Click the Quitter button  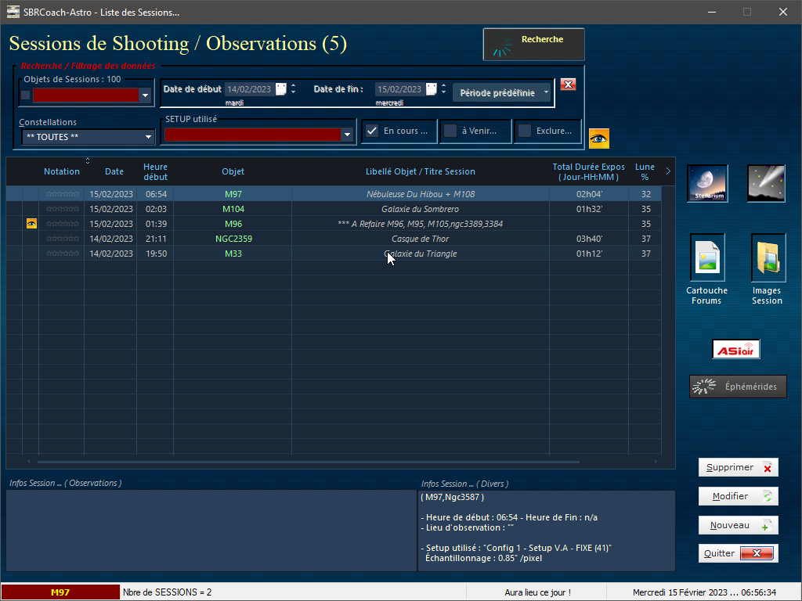coord(738,553)
